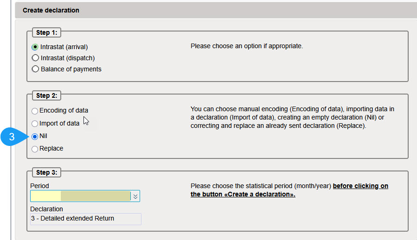Click the underlined "before clicking on the button" text

click(x=360, y=186)
